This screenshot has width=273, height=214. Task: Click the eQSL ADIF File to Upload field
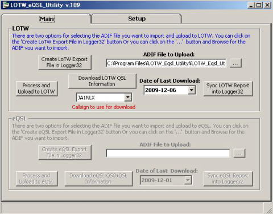coord(168,154)
